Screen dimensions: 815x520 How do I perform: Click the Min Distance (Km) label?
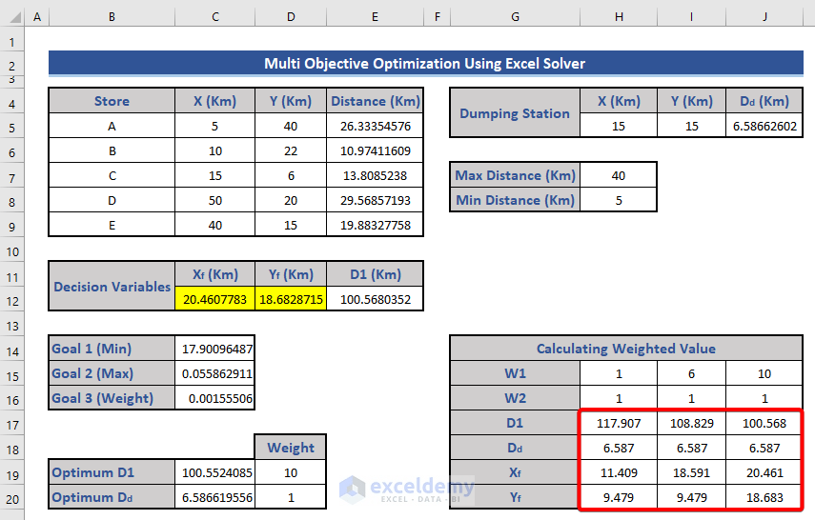tap(515, 201)
